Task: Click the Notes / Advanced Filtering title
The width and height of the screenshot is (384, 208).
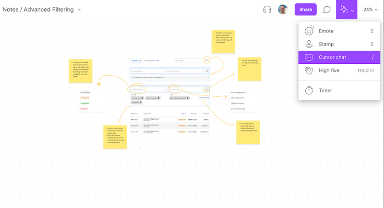Action: pos(38,10)
